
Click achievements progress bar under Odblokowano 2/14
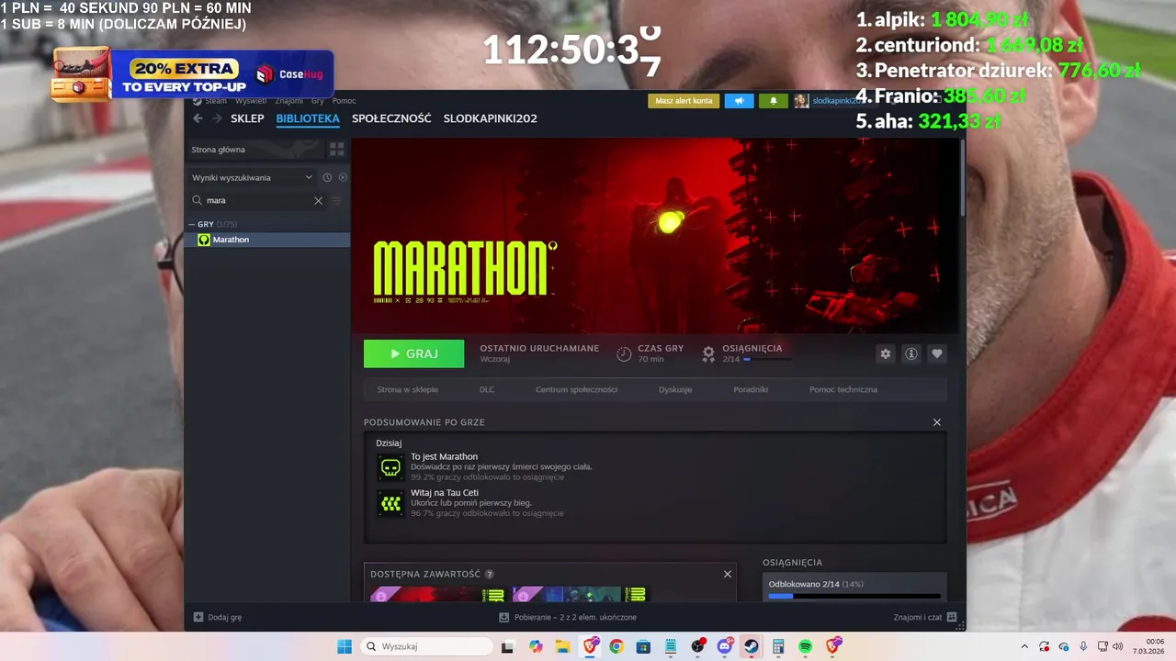pos(854,597)
